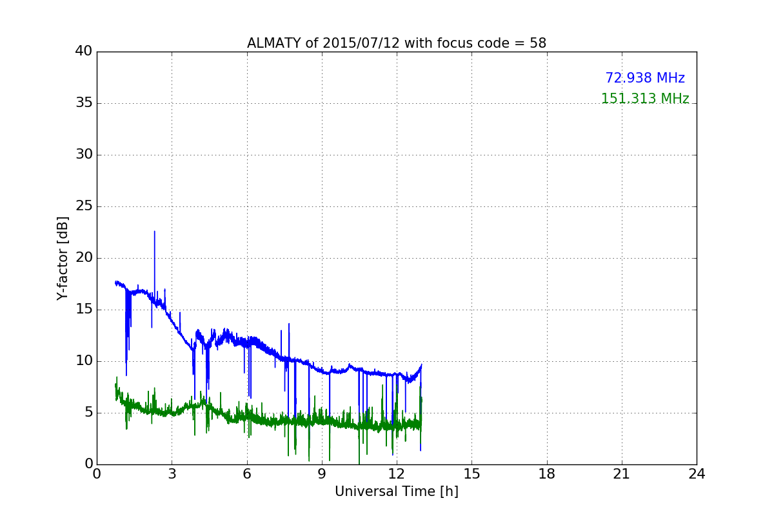Click the x-axis tick label 9
This screenshot has width=774, height=516.
tap(322, 474)
